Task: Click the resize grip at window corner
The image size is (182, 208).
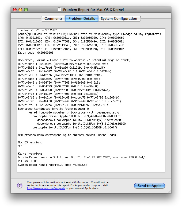Action: pos(170,192)
